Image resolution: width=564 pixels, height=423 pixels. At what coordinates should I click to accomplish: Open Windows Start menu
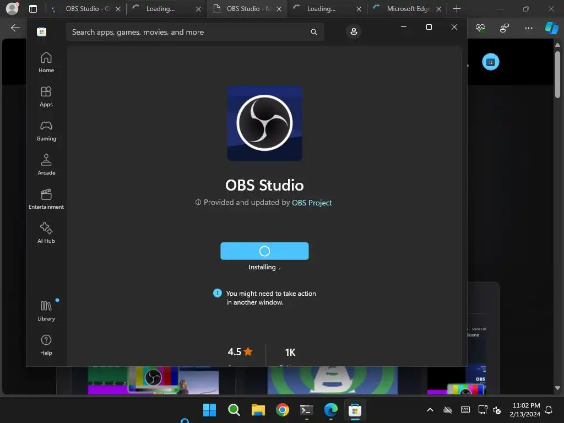(209, 410)
